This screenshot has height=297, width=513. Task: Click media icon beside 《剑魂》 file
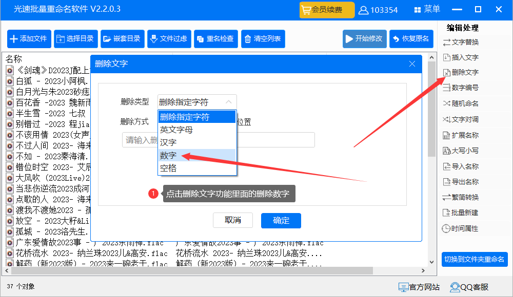[x=10, y=70]
